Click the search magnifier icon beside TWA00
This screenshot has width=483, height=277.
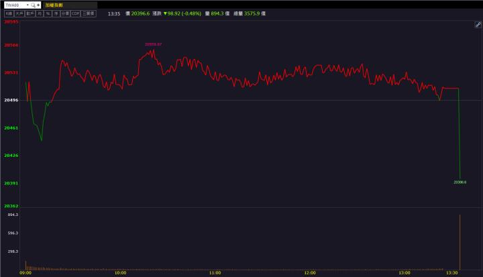click(33, 5)
